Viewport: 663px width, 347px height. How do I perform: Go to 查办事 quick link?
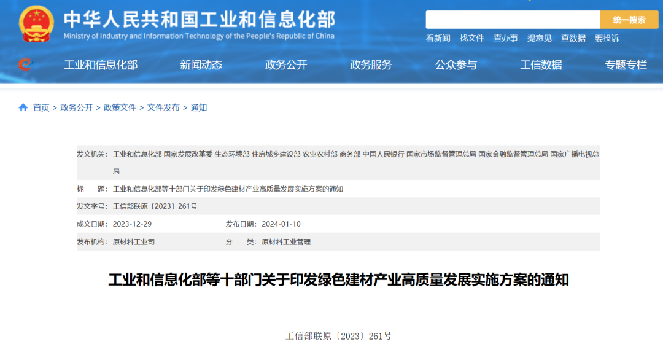tap(505, 38)
